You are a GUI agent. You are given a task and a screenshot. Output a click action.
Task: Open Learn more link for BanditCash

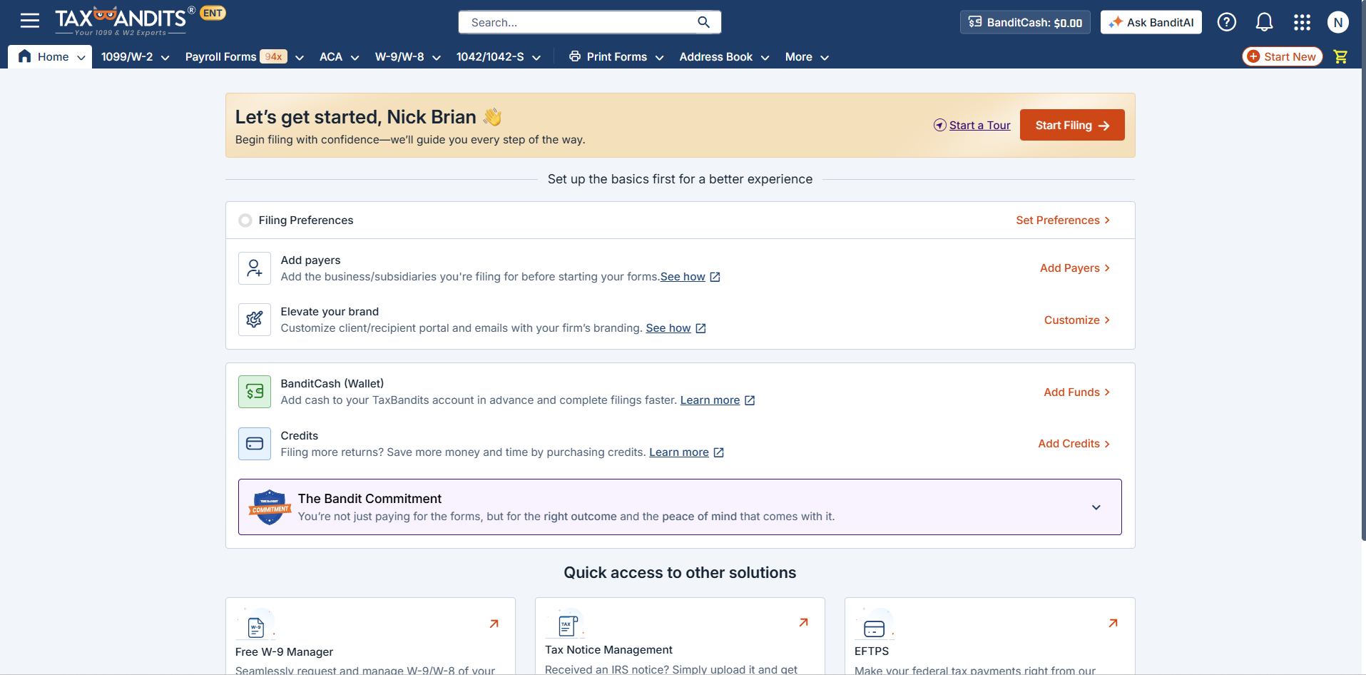click(x=710, y=400)
